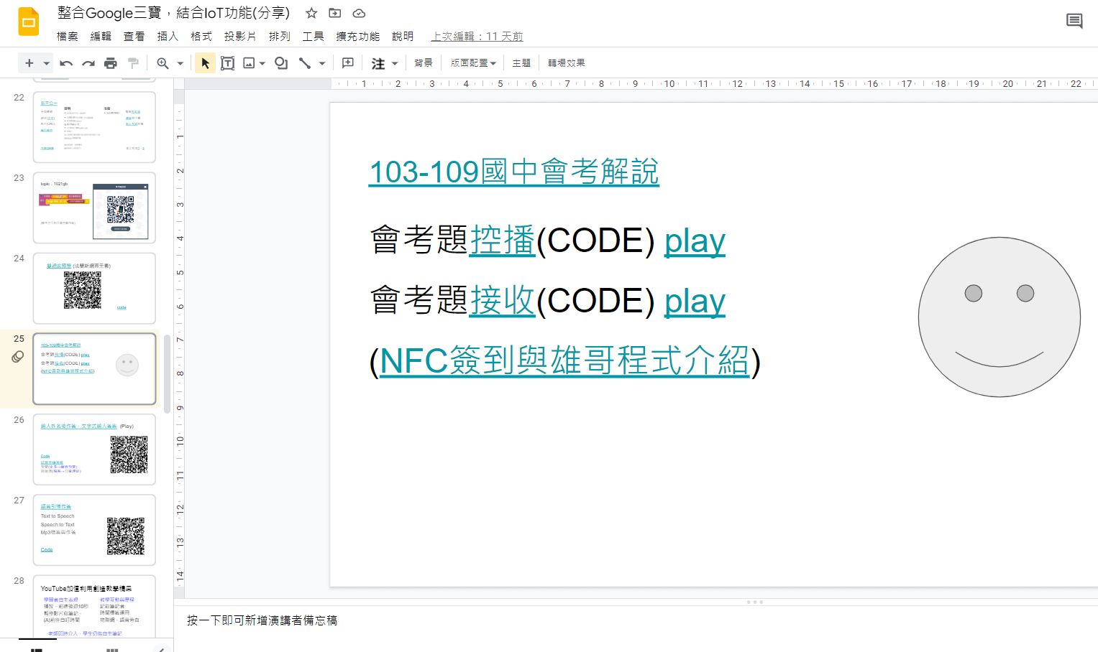Open the Google Slides home logo
Viewport: 1098px width, 652px height.
pyautogui.click(x=29, y=22)
